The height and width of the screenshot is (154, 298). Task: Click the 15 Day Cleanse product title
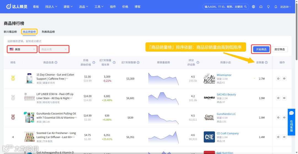(55, 77)
